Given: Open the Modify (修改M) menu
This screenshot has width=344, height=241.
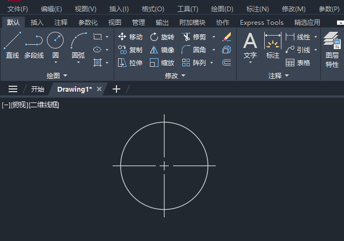Looking at the screenshot, I should pos(293,9).
